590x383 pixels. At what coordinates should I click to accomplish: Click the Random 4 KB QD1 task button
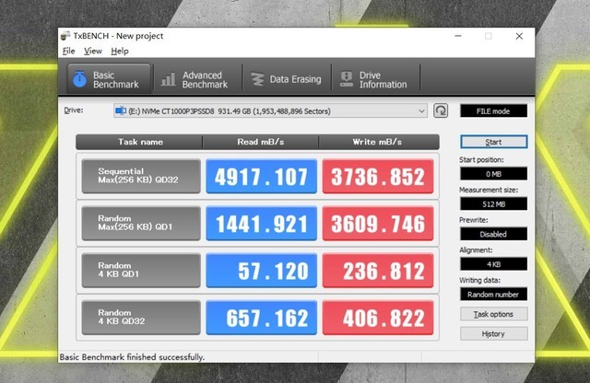(x=141, y=271)
